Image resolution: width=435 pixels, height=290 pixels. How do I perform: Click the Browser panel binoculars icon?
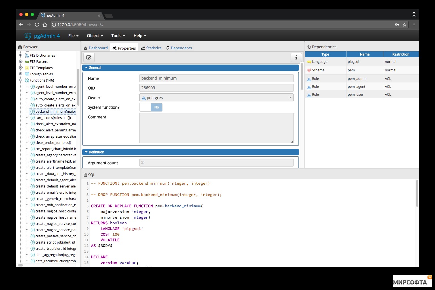point(20,47)
